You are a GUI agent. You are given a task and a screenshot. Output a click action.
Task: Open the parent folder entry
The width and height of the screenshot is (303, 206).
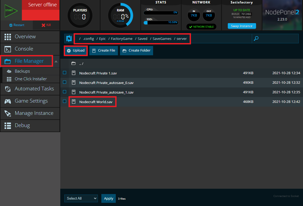coord(79,63)
